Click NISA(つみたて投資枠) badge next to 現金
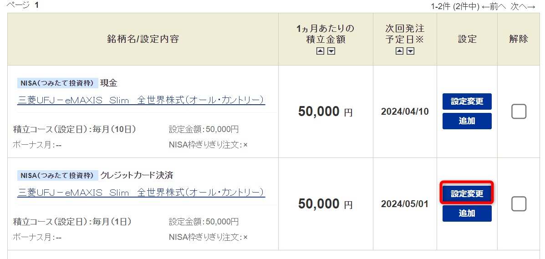 coord(57,83)
